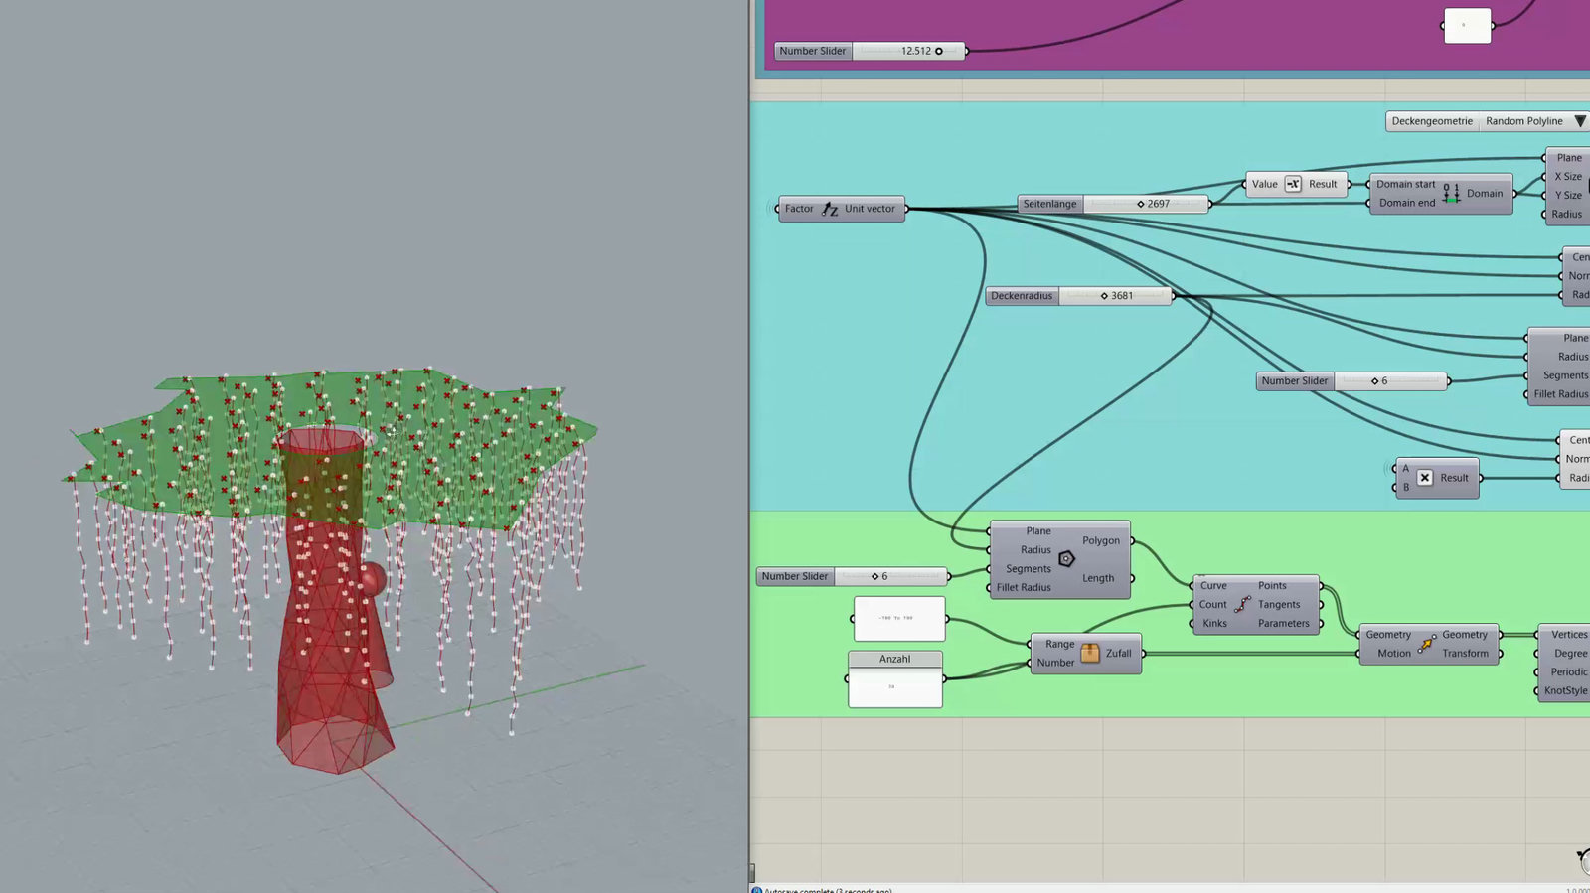The width and height of the screenshot is (1590, 893).
Task: Click the panel feeding the Range input
Action: click(x=899, y=618)
